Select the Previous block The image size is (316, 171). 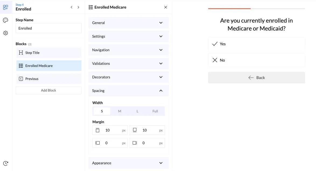click(49, 79)
